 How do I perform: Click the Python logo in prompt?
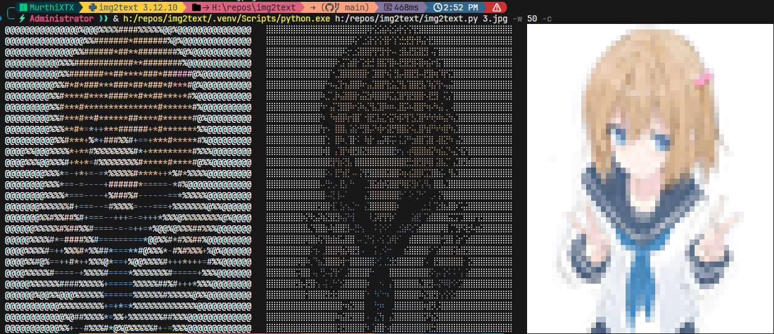(92, 7)
